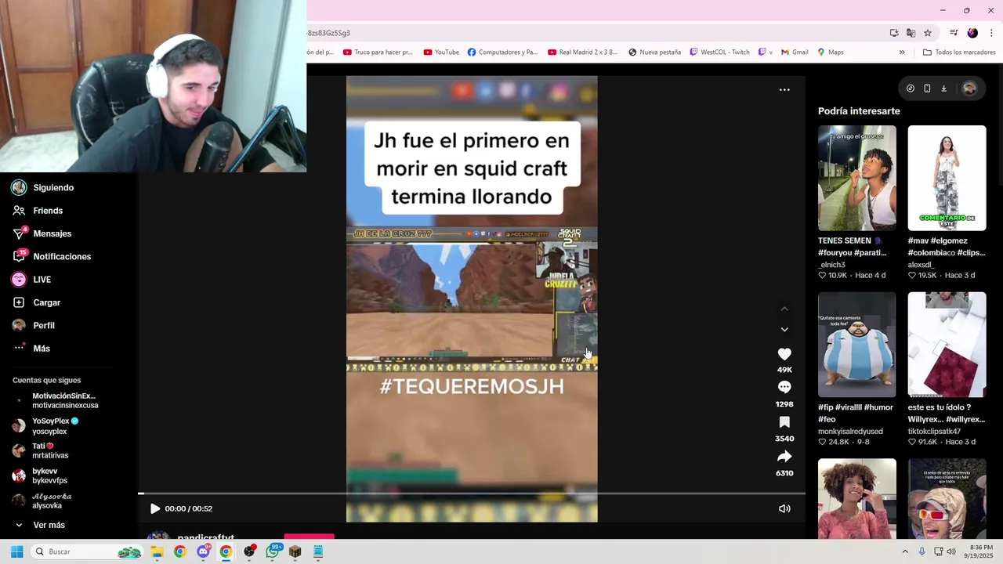Open Windows Start menu
This screenshot has width=1003, height=564.
coord(16,551)
